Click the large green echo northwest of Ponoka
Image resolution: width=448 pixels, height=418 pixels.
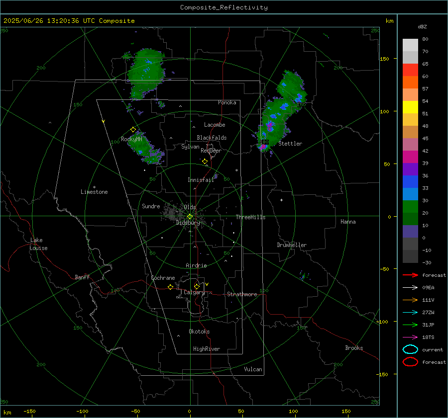tap(145, 74)
